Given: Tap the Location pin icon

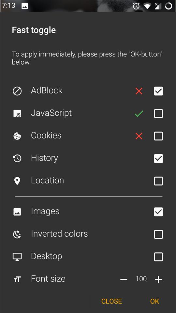Looking at the screenshot, I should [17, 181].
